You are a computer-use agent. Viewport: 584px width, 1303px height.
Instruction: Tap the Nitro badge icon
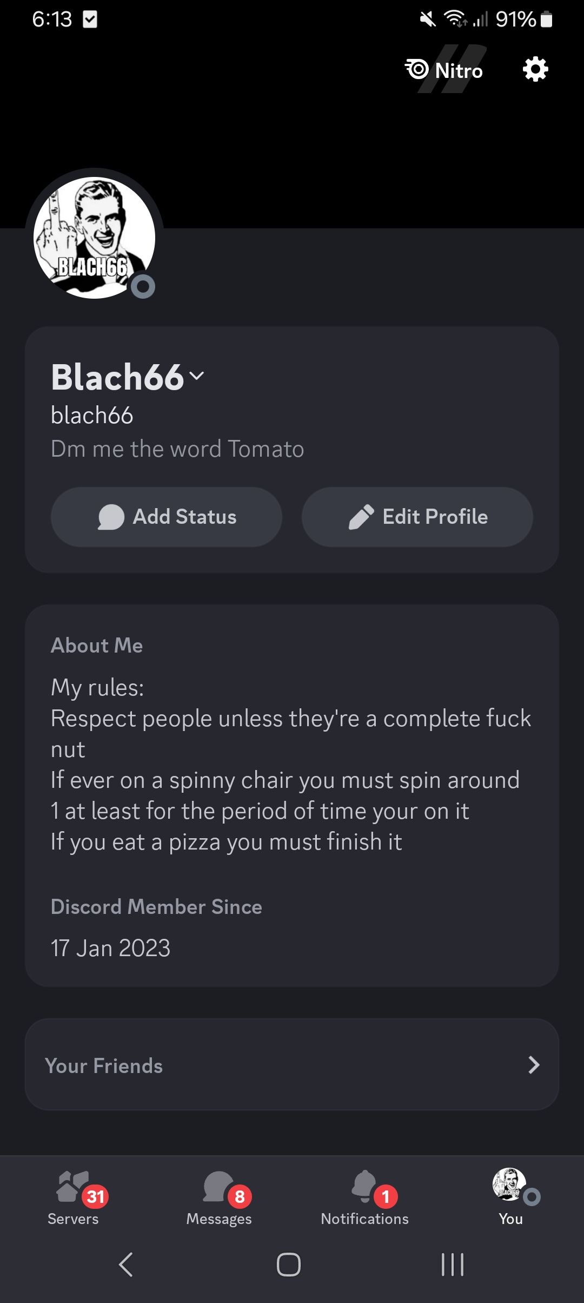(417, 69)
